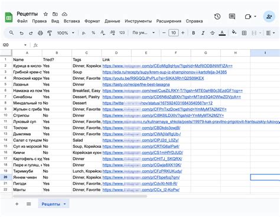Decrease font size with minus button
Image resolution: width=280 pixels, height=217 pixels.
tap(164, 33)
